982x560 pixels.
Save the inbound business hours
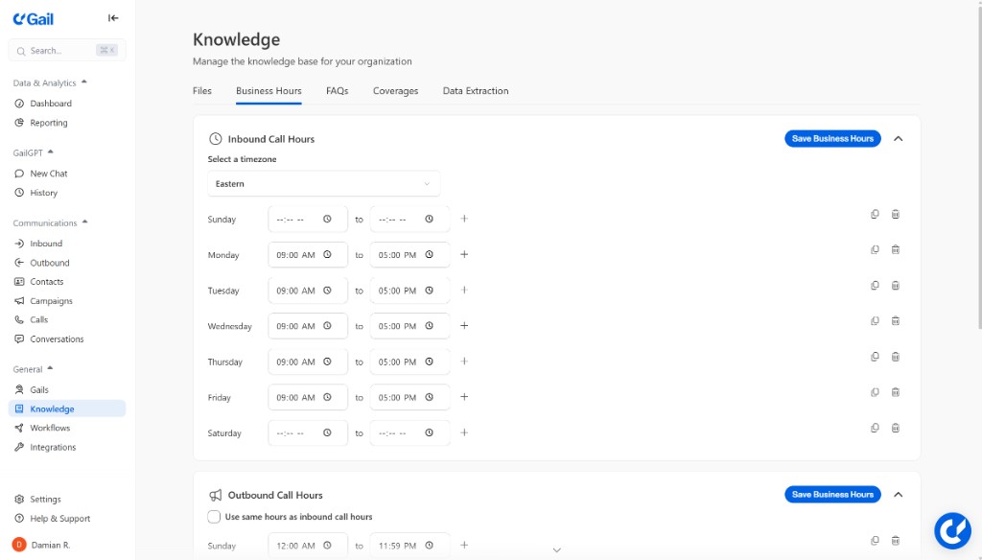pos(831,138)
